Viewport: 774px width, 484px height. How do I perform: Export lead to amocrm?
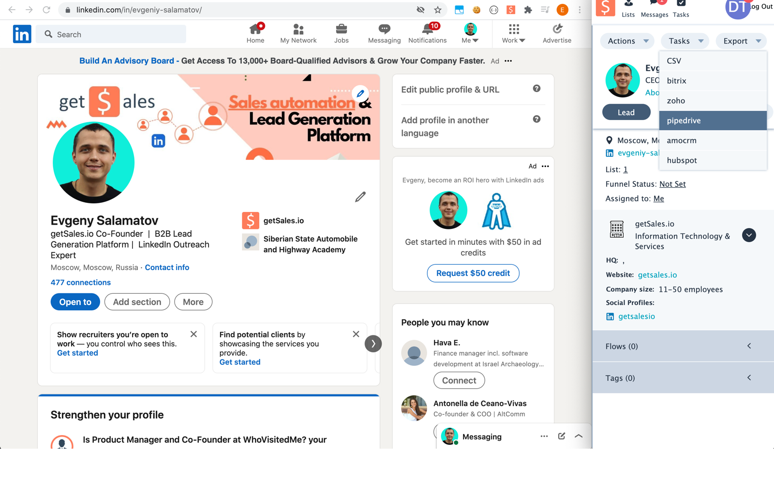point(713,140)
